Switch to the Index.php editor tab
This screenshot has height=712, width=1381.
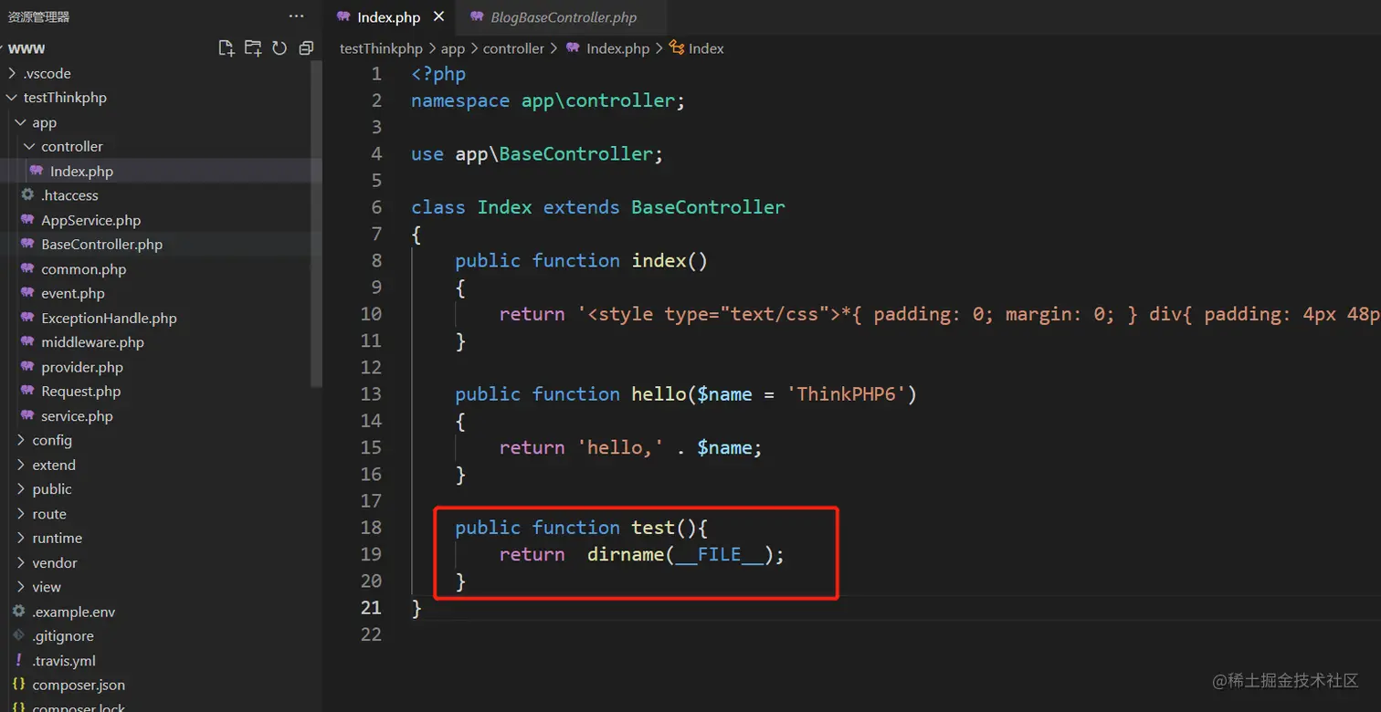click(x=388, y=17)
